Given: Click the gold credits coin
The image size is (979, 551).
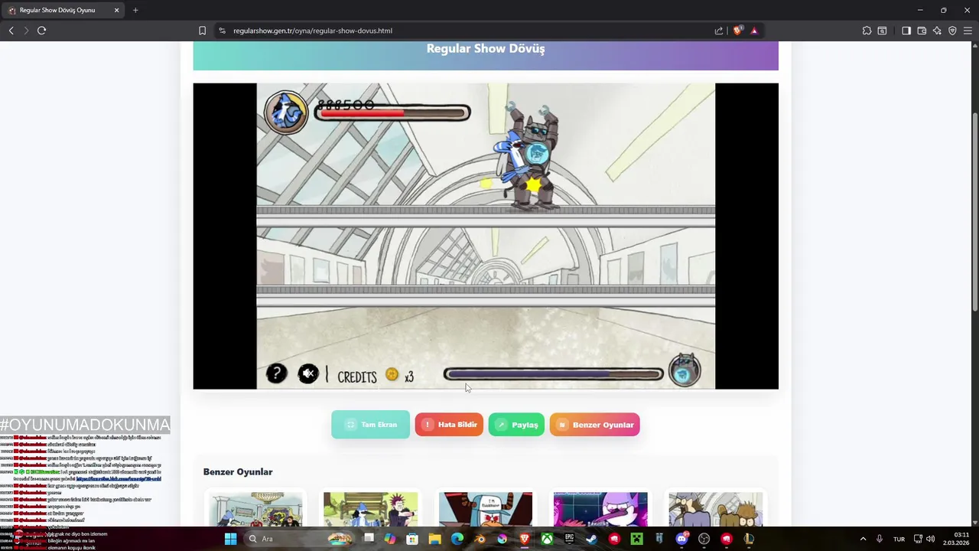Looking at the screenshot, I should (x=392, y=374).
